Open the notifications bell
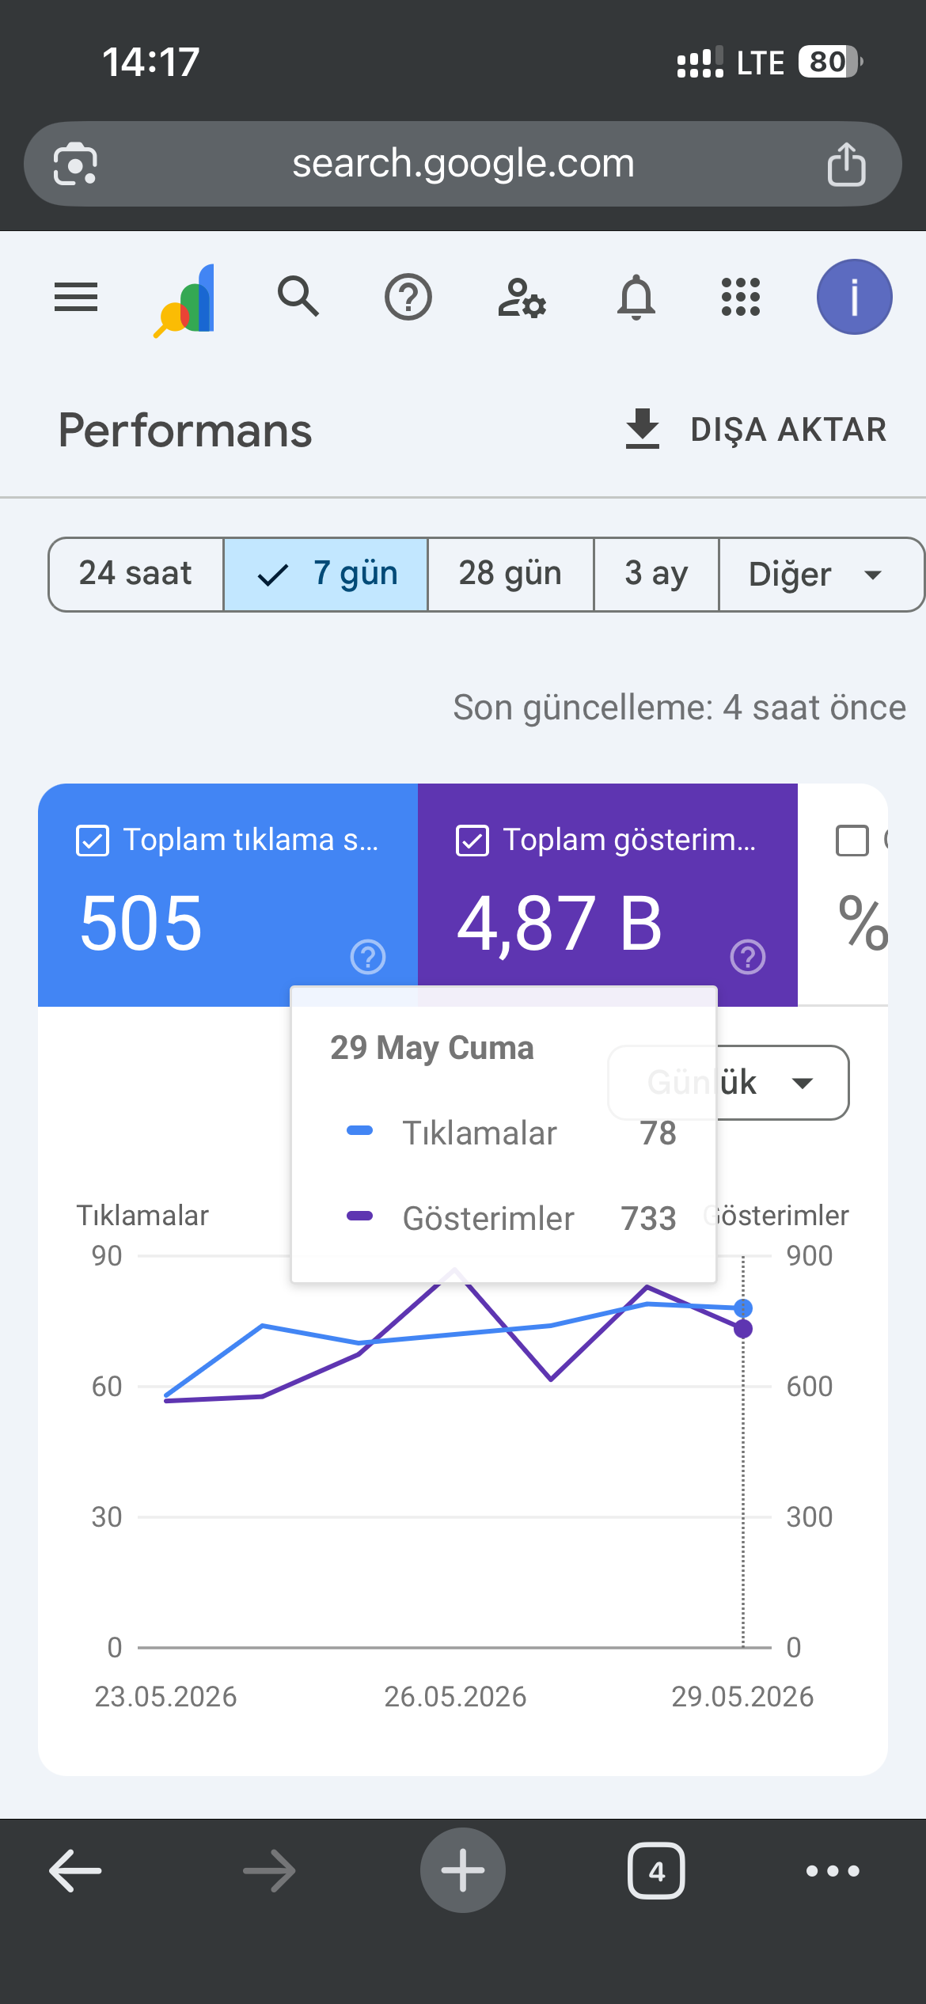This screenshot has width=926, height=2004. [x=636, y=298]
